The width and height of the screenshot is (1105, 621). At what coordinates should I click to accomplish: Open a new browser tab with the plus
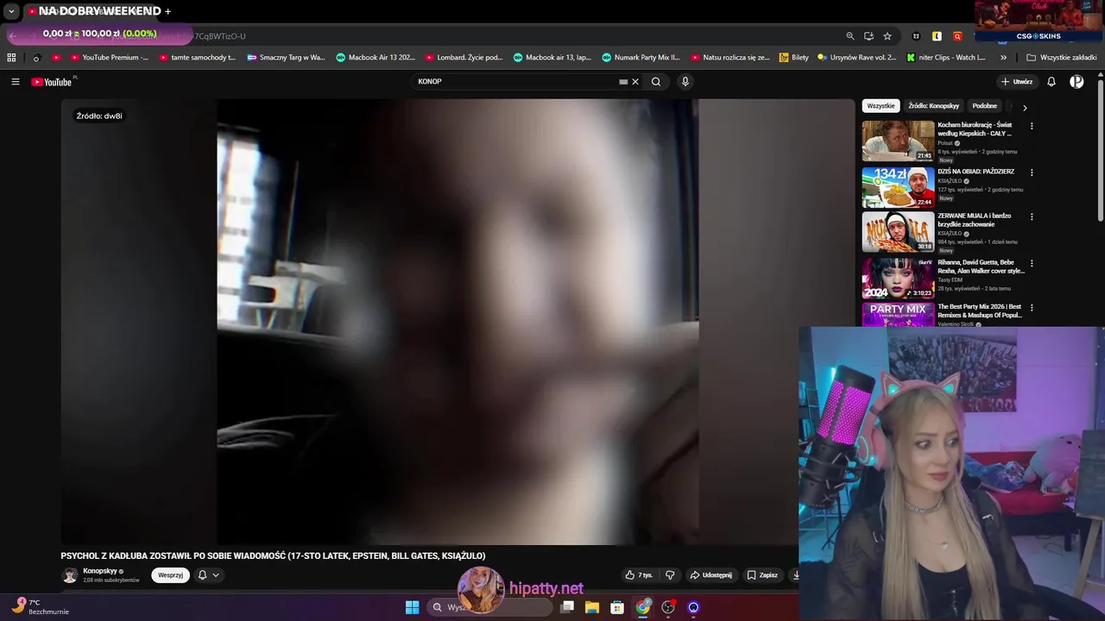(167, 11)
